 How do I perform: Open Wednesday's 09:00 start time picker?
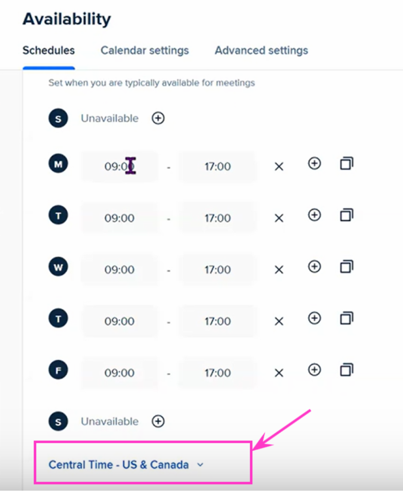pyautogui.click(x=119, y=270)
